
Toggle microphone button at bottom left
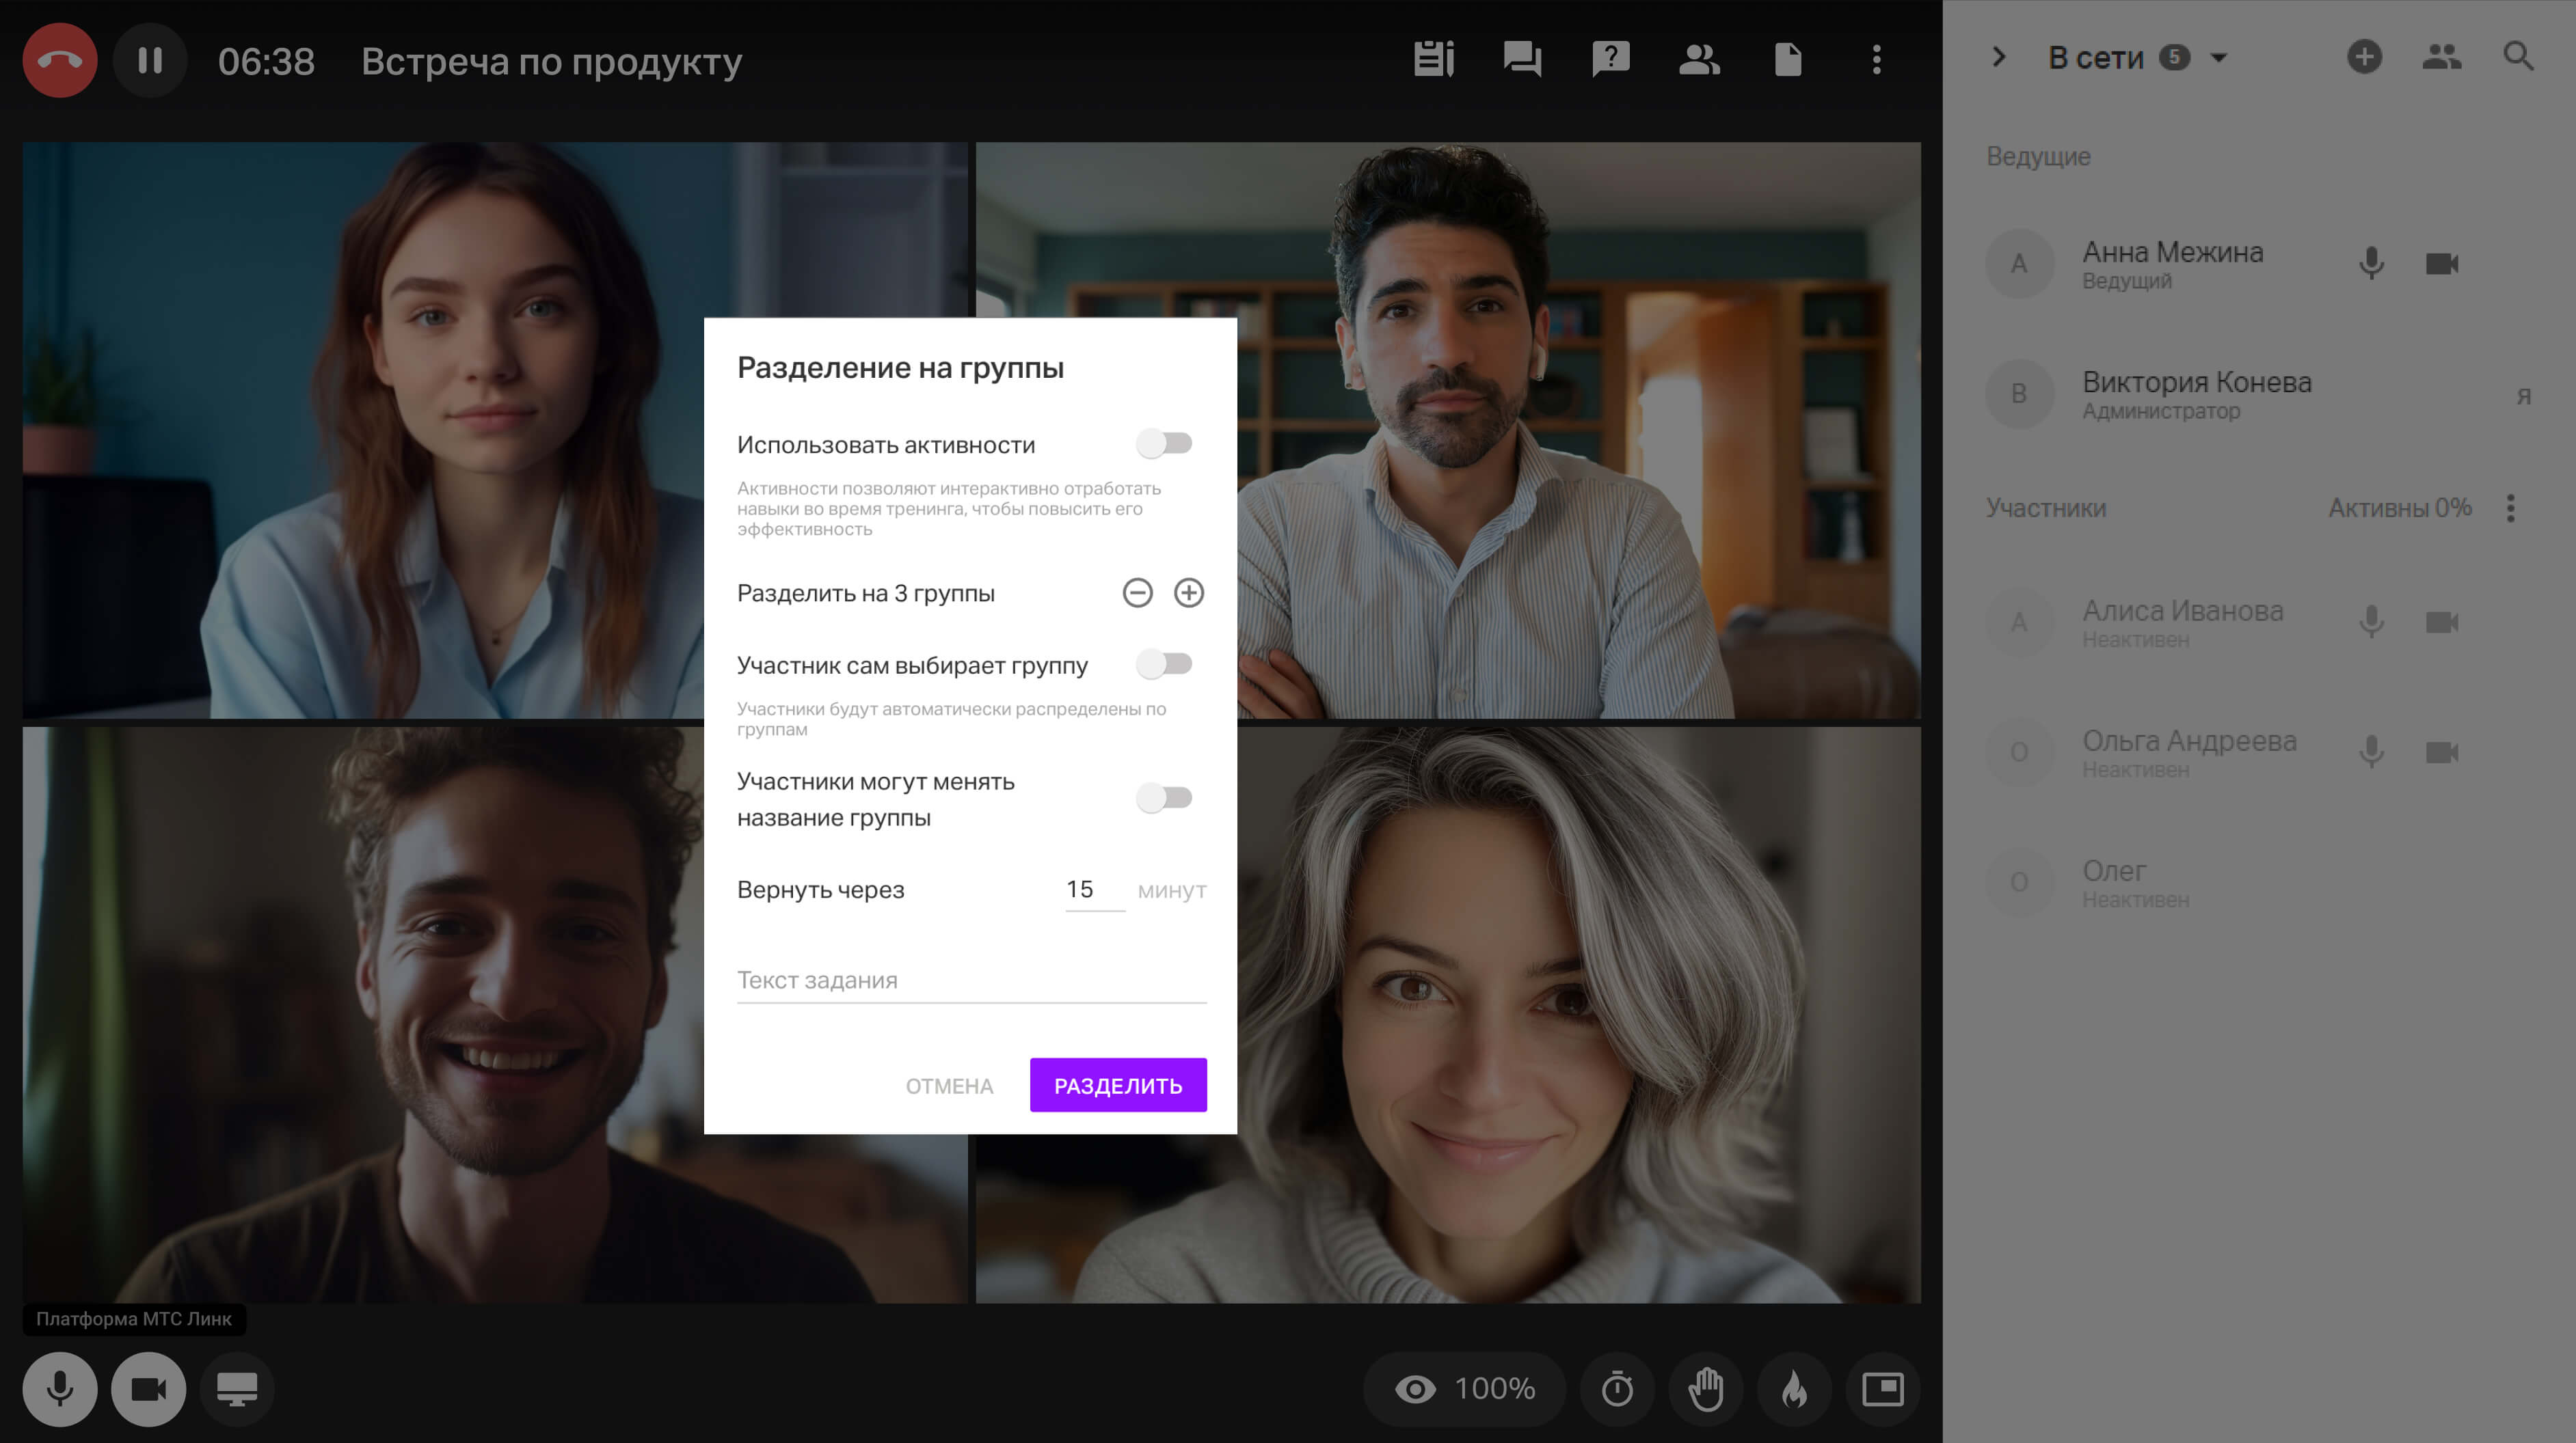(x=60, y=1389)
